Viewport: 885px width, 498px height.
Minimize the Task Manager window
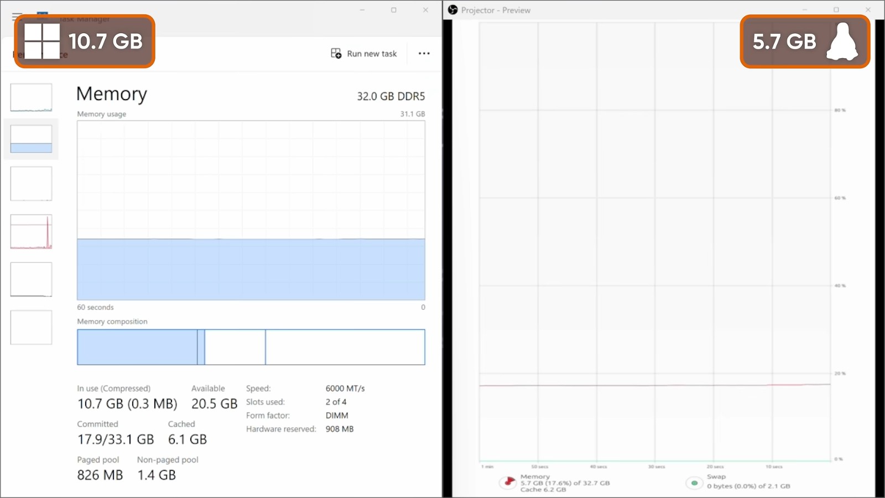pos(362,10)
